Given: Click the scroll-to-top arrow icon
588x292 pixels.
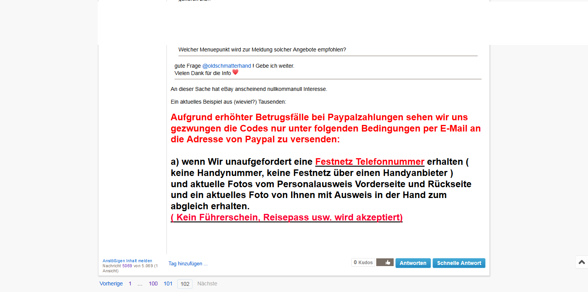Looking at the screenshot, I should 581,262.
